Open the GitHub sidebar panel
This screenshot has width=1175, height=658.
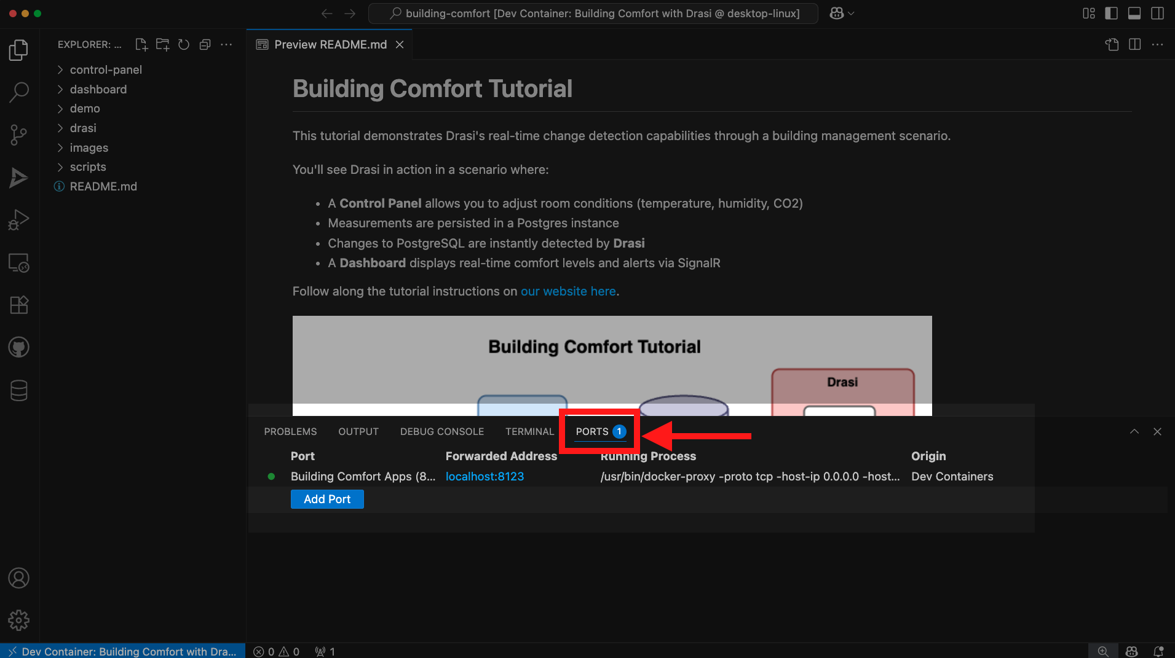tap(18, 348)
